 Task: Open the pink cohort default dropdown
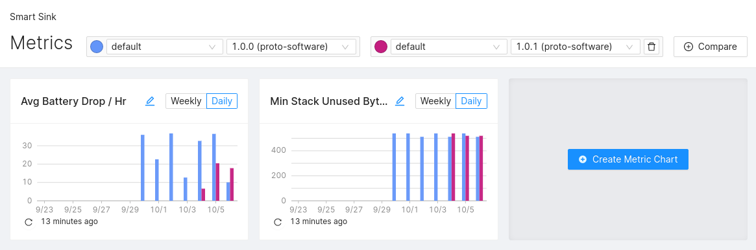449,47
